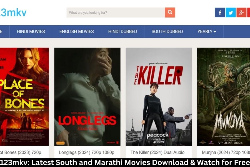Focus the 'What are you looking for?' search field

coord(116,13)
